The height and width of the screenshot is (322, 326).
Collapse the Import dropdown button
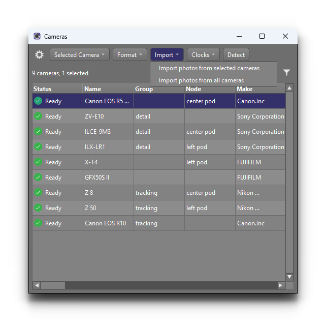pos(167,55)
